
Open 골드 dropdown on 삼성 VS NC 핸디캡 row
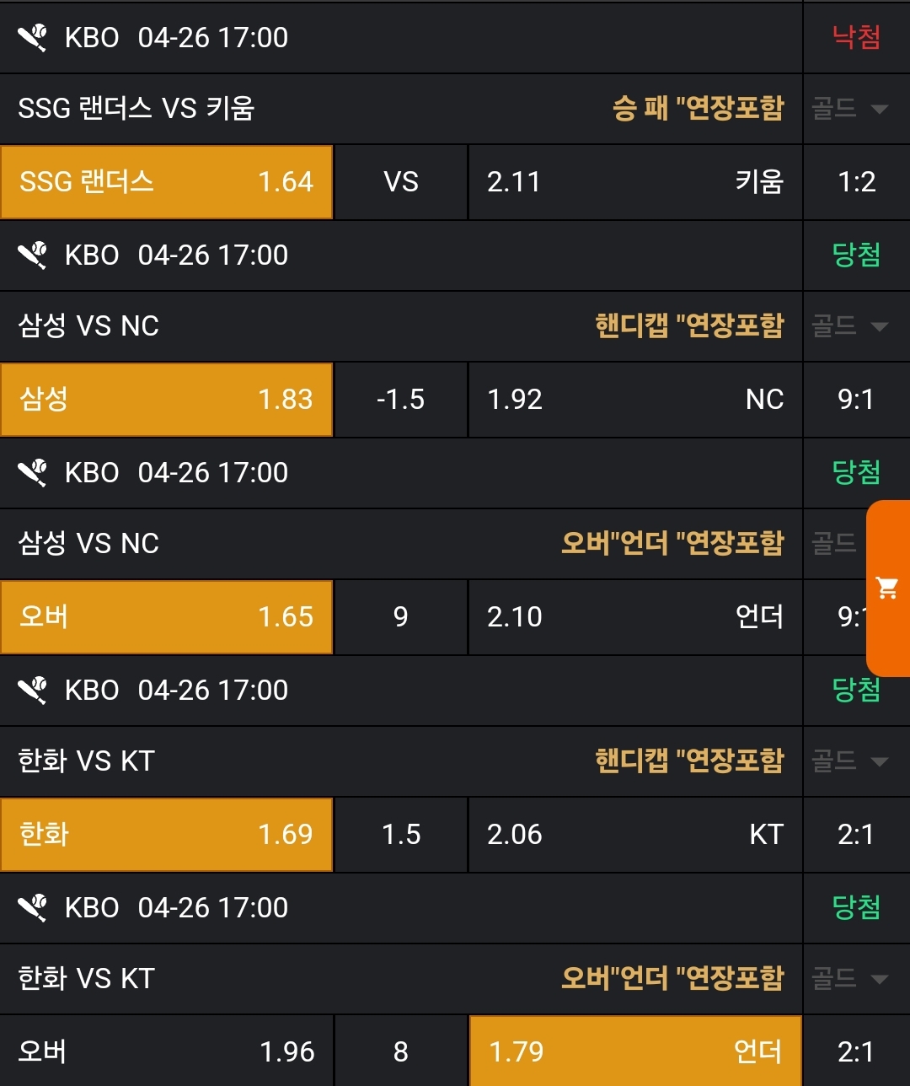(851, 326)
